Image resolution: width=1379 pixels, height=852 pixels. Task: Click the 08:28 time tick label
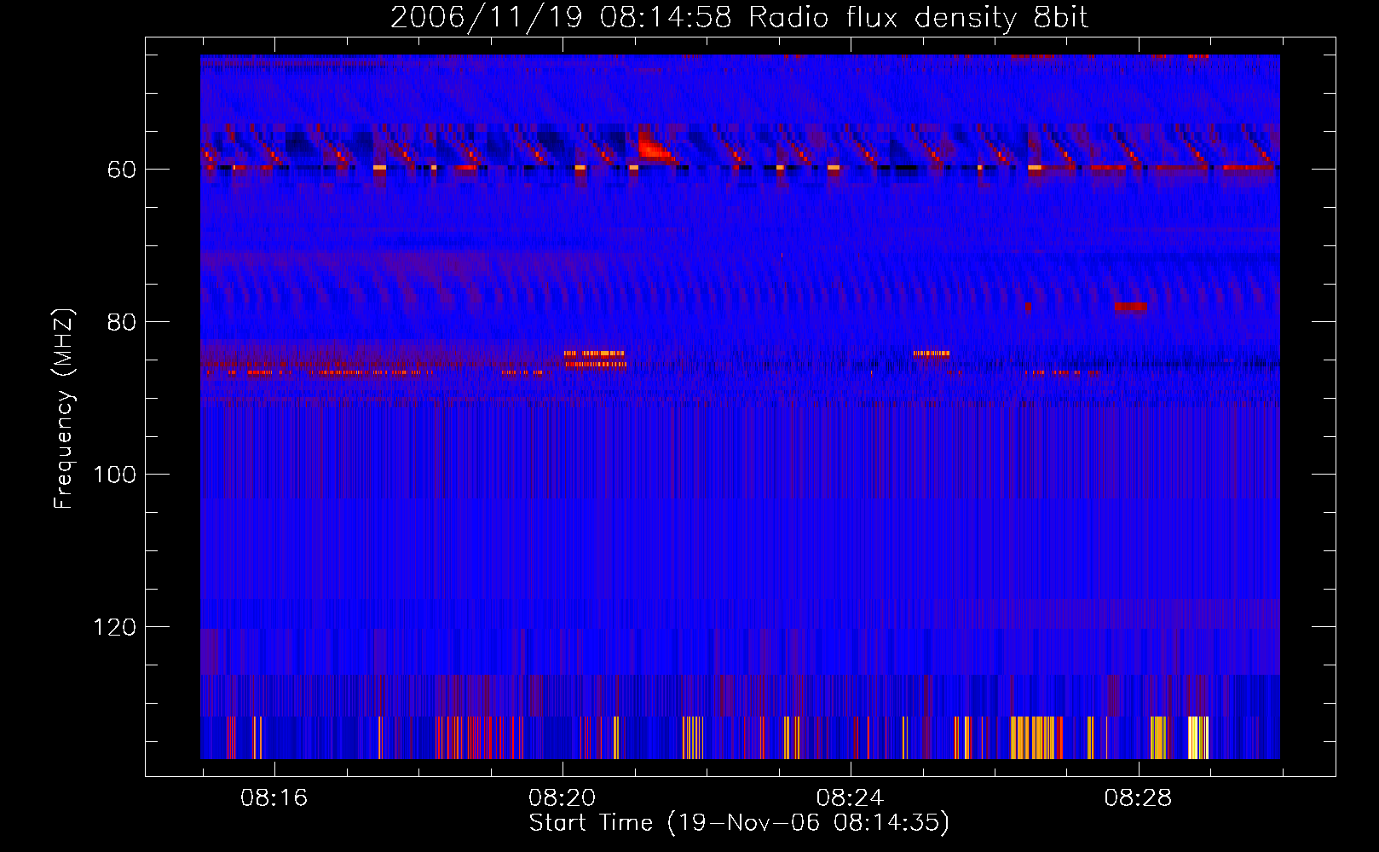pos(1139,798)
